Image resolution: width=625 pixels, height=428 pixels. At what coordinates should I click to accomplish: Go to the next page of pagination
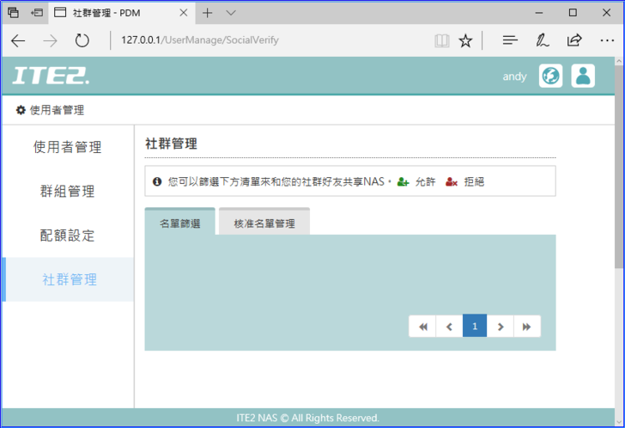tap(501, 326)
